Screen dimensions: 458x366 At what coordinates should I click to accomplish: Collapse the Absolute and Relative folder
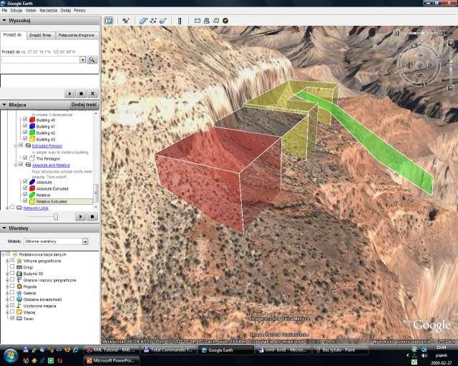point(16,165)
